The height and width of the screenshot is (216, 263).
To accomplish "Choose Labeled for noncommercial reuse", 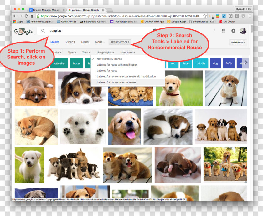I will pyautogui.click(x=128, y=82).
